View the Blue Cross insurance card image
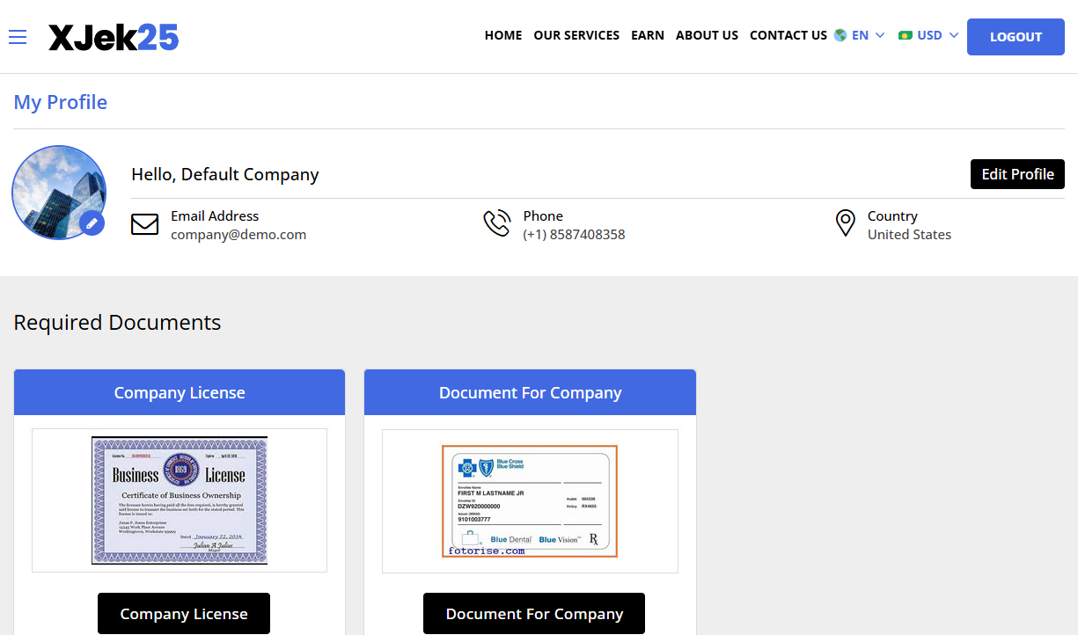The height and width of the screenshot is (635, 1078). [530, 500]
